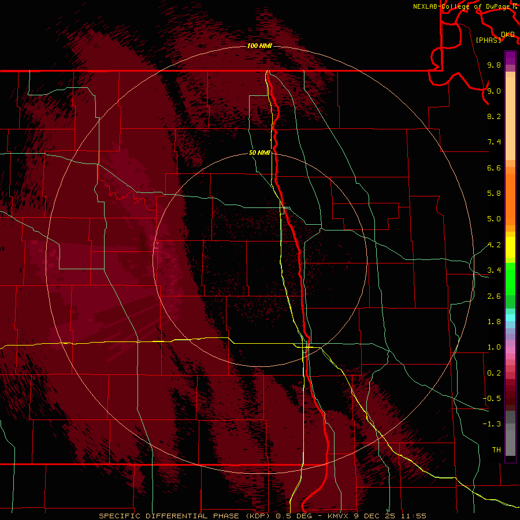Click the 1.0 legend value
The height and width of the screenshot is (520, 520).
[x=494, y=347]
